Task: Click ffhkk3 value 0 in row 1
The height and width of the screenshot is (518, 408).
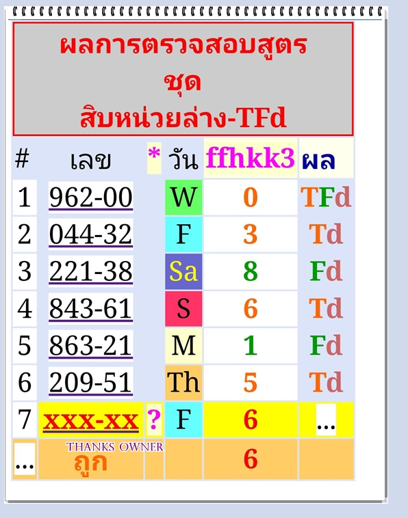Action: (251, 197)
